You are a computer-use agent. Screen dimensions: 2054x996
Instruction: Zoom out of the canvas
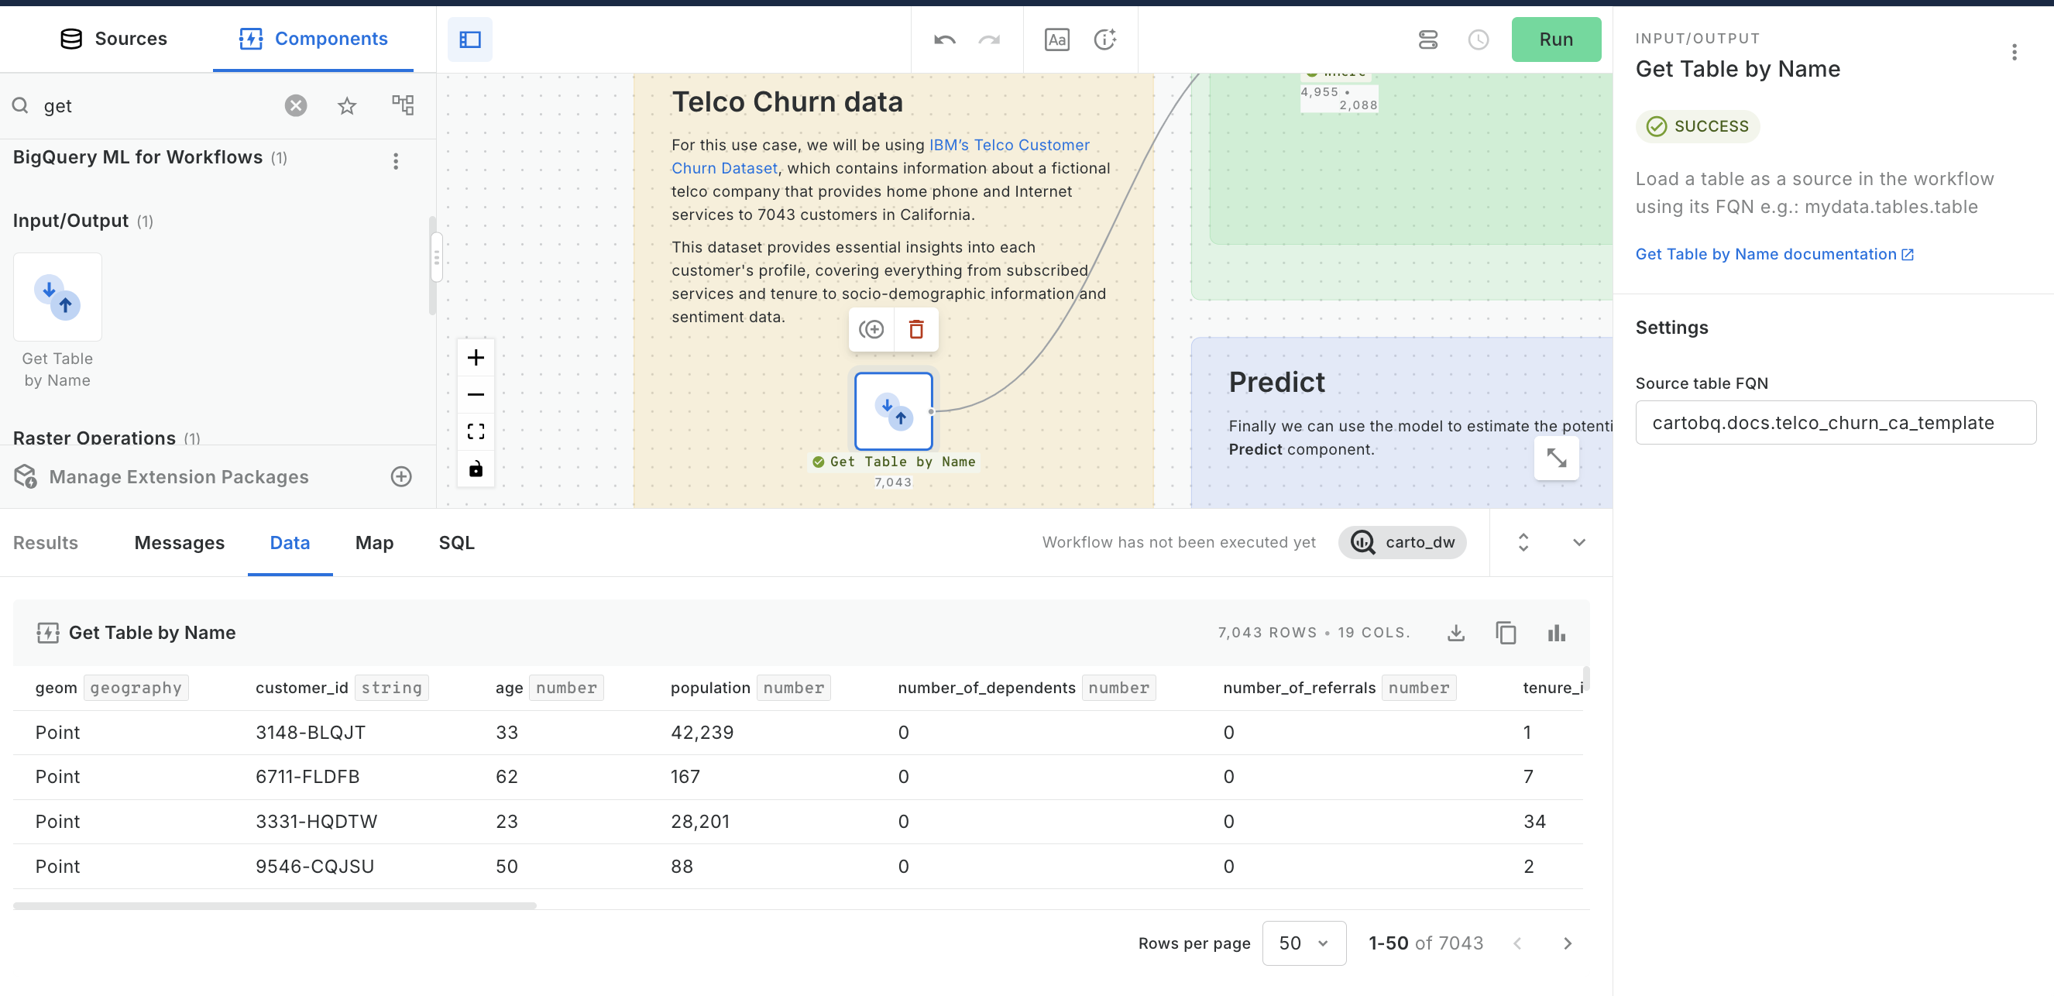(476, 394)
